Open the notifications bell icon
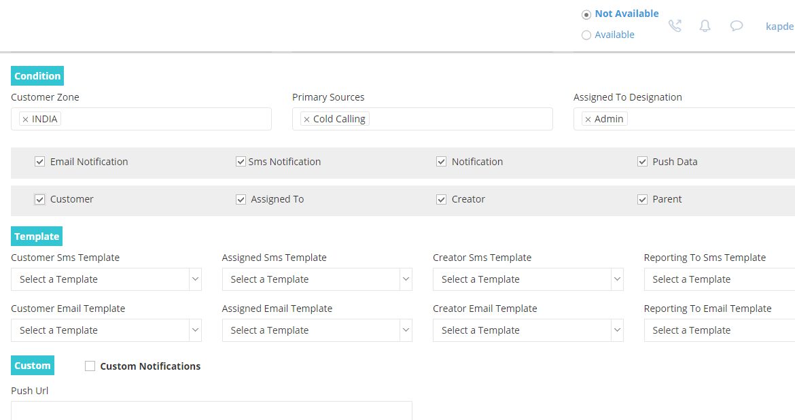This screenshot has height=420, width=795. pos(705,26)
